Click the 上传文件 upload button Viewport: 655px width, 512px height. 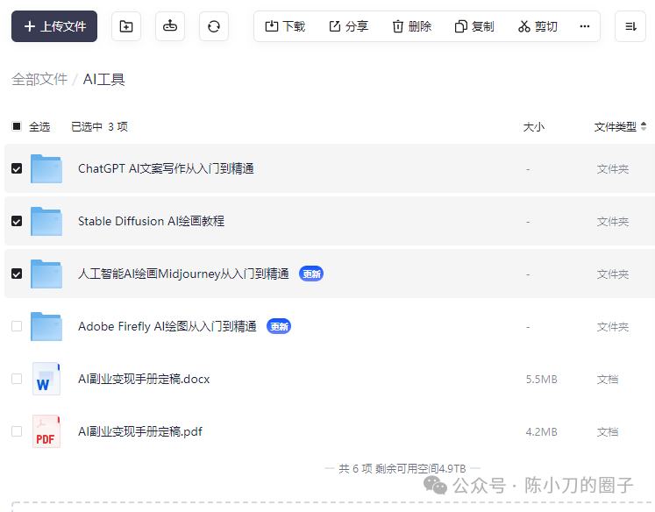54,26
